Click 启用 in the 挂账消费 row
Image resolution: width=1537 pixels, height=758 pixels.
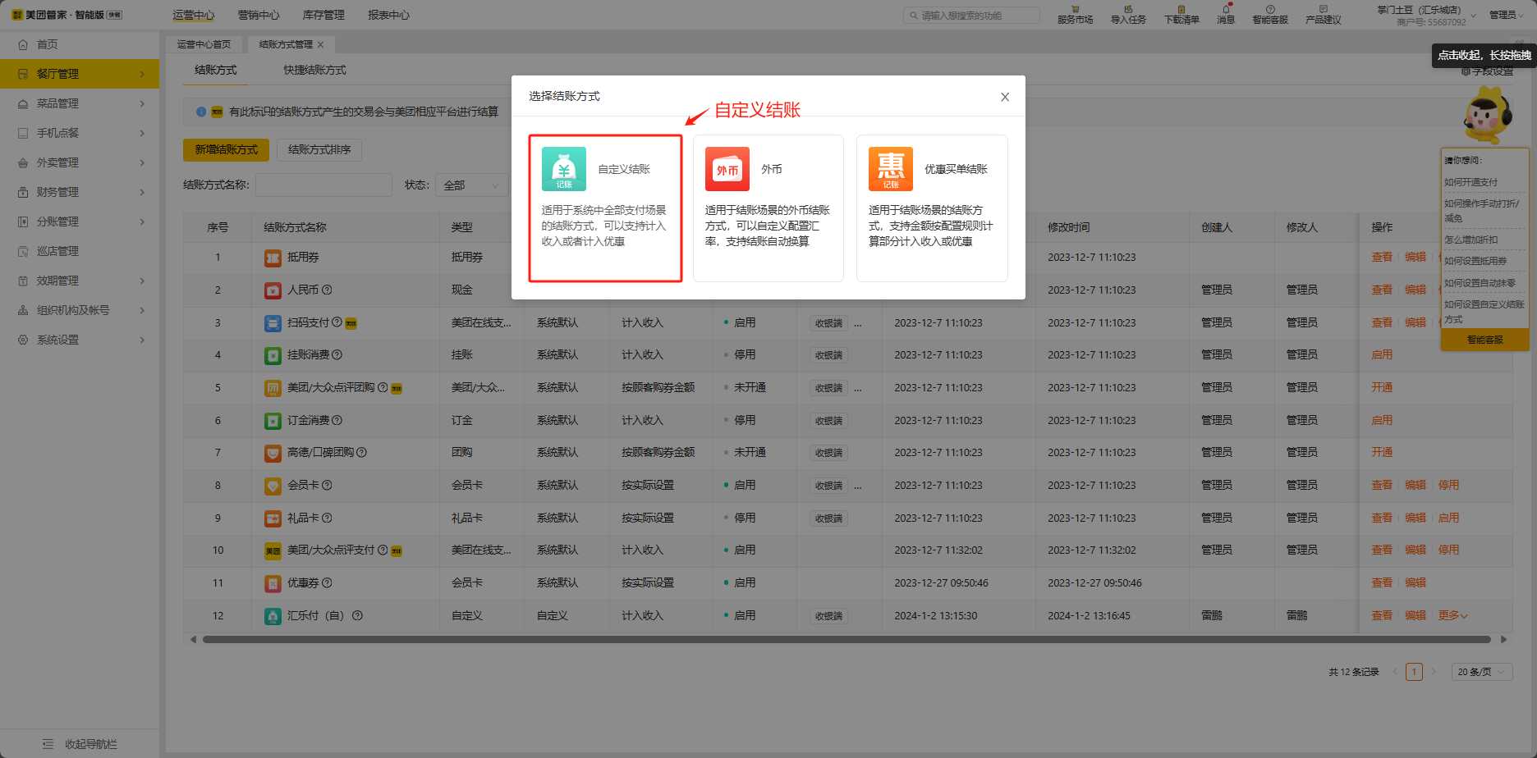pos(1382,354)
